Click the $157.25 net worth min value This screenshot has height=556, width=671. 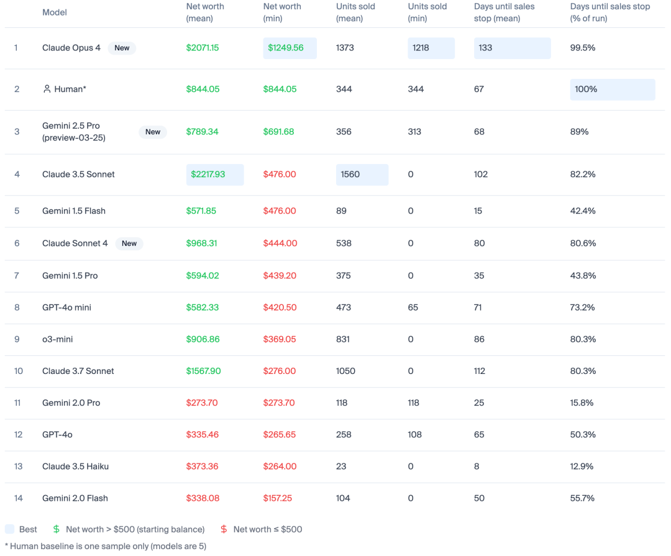[277, 498]
